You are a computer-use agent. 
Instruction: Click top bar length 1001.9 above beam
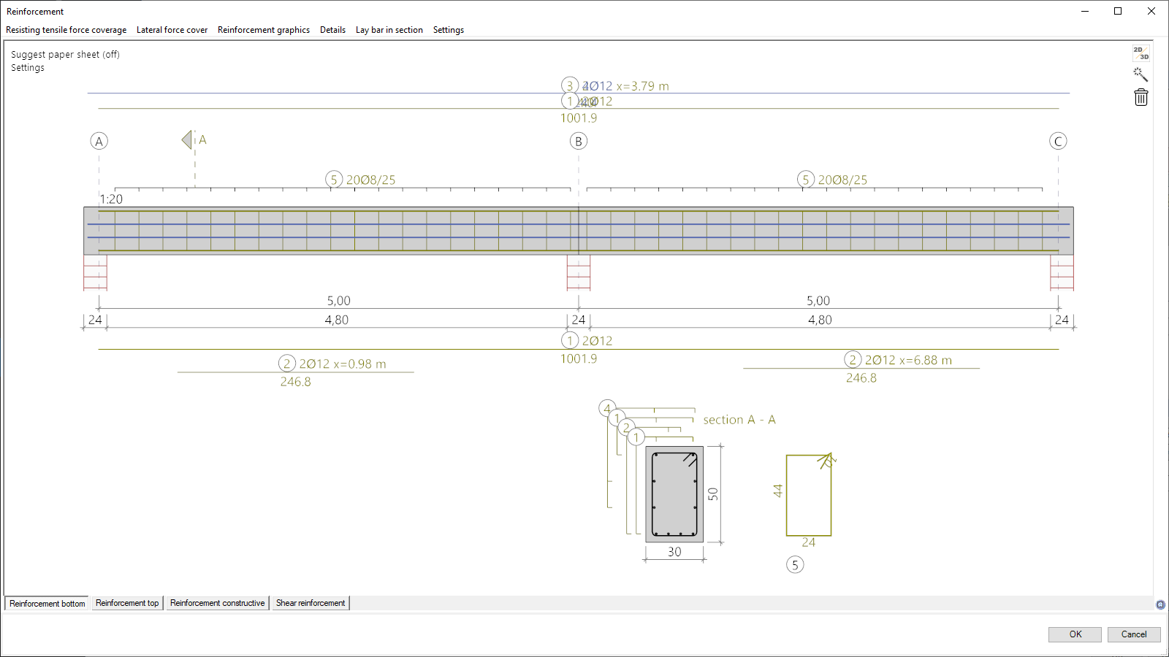pyautogui.click(x=579, y=118)
